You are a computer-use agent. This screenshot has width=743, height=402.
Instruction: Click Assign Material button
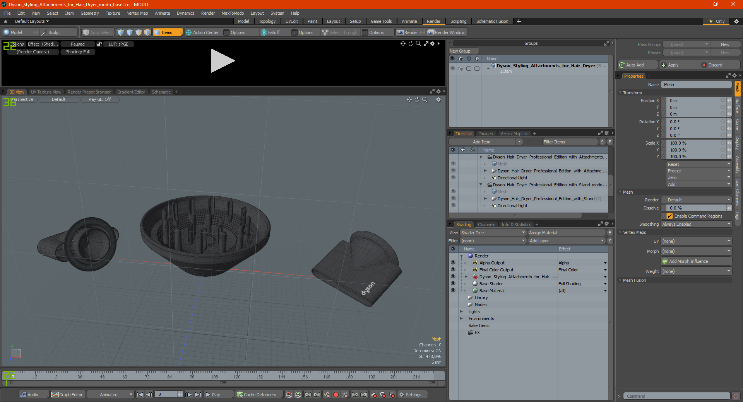coord(567,233)
